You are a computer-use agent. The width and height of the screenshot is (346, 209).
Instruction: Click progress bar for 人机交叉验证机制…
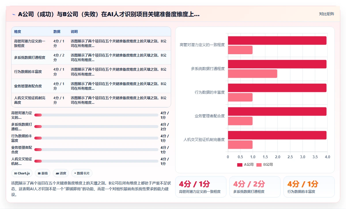(x=96, y=161)
